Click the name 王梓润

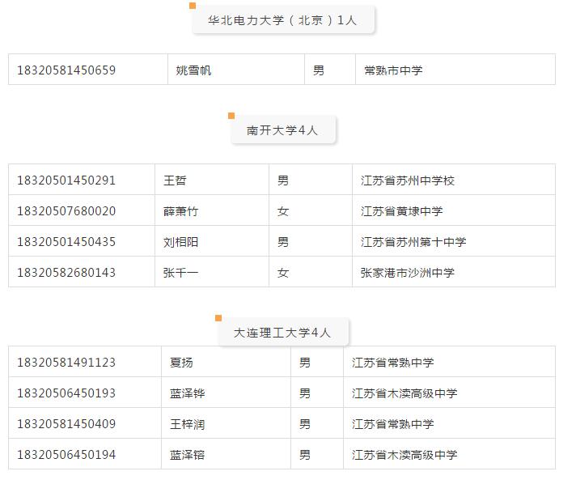tap(188, 424)
